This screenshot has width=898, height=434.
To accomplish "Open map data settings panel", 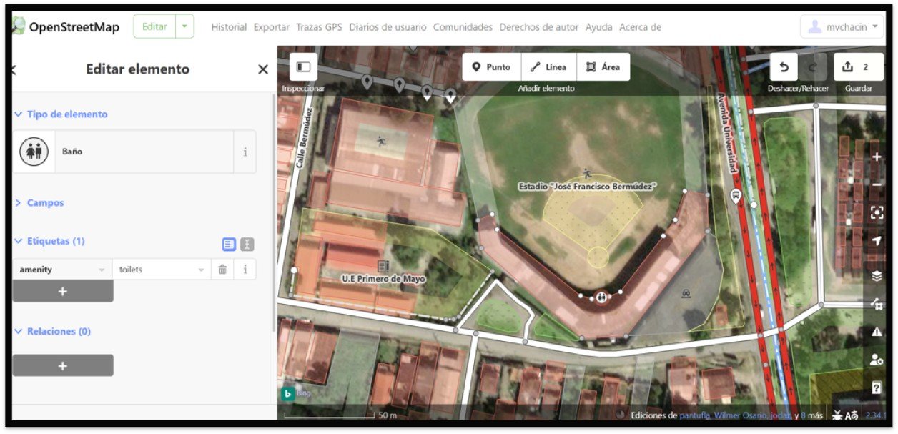I will (877, 304).
